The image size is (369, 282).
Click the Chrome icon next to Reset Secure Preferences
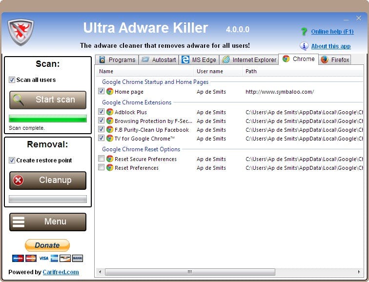[110, 159]
